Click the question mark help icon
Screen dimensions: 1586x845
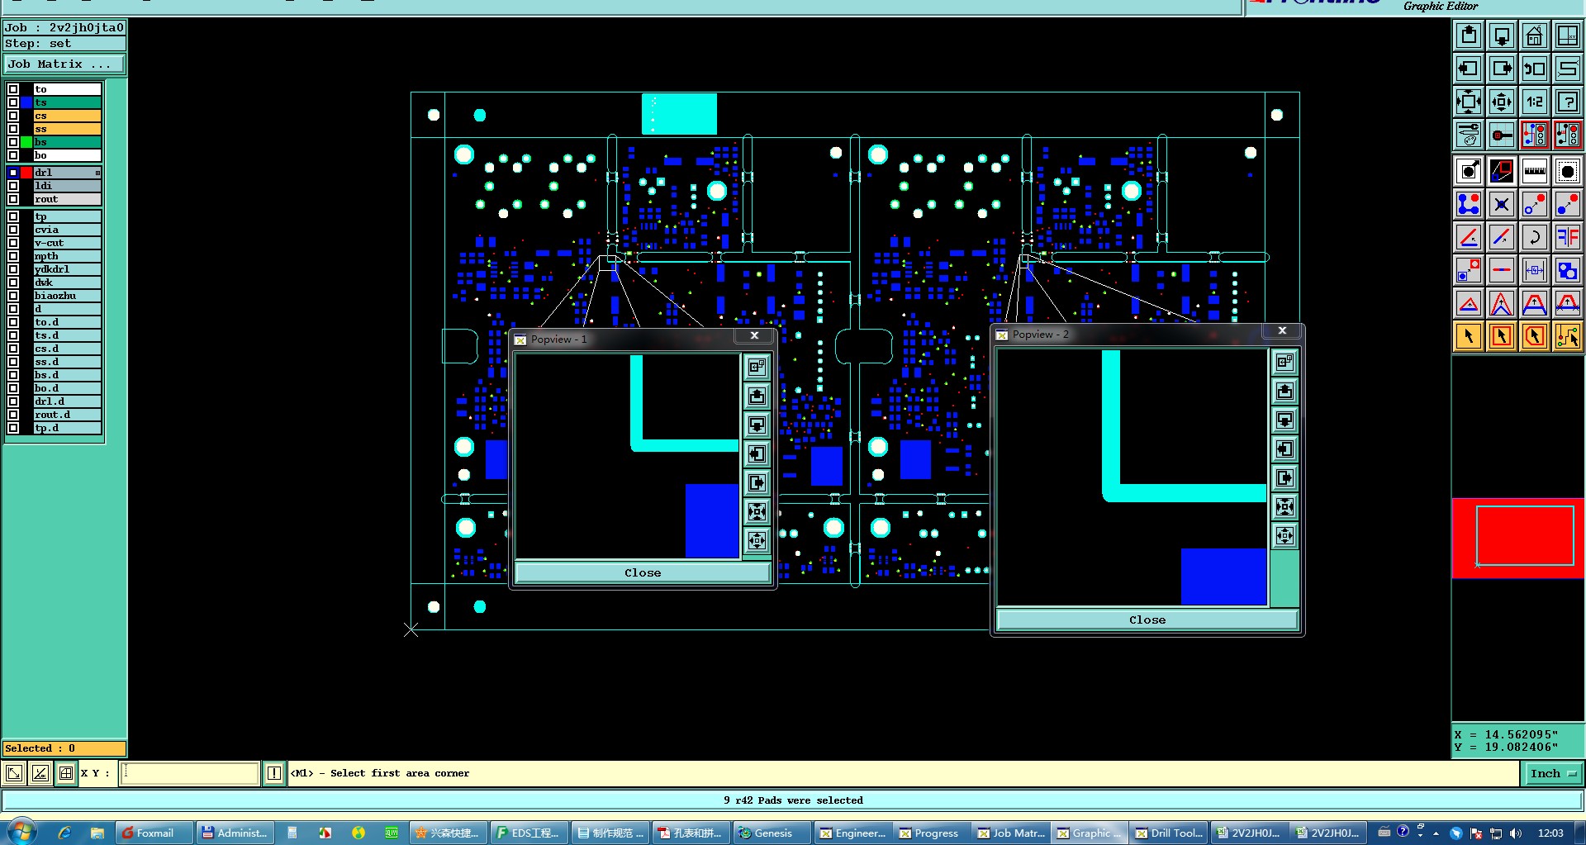[1568, 102]
